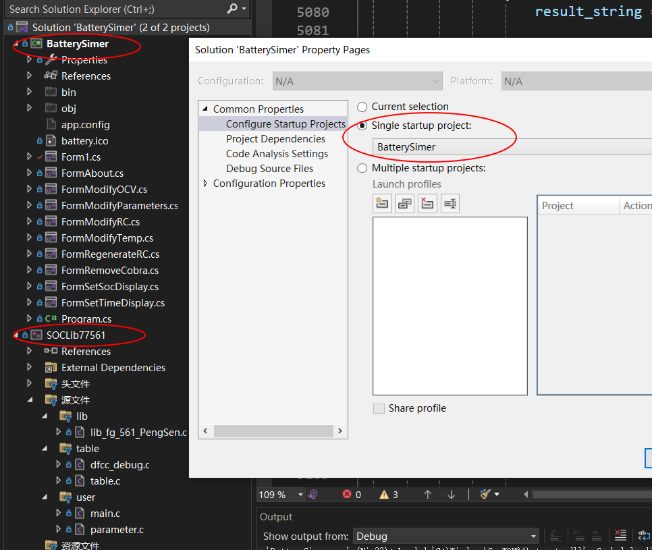Viewport: 652px width, 550px height.
Task: Select Solution 'BatterySimer' root node
Action: point(121,28)
